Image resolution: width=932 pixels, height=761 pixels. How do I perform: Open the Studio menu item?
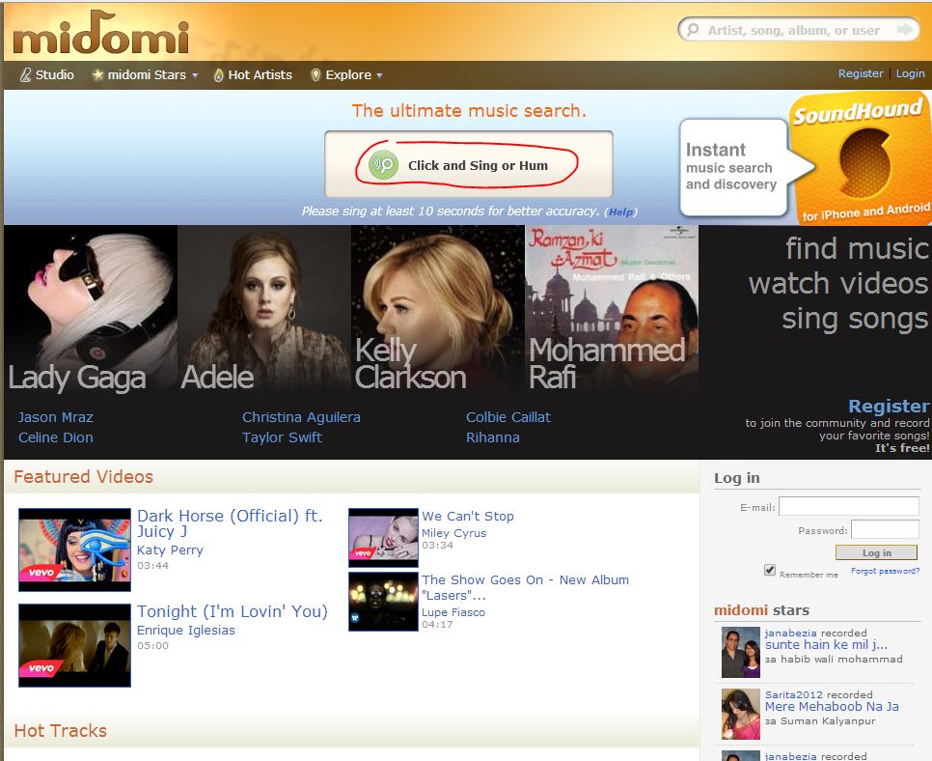pyautogui.click(x=54, y=74)
